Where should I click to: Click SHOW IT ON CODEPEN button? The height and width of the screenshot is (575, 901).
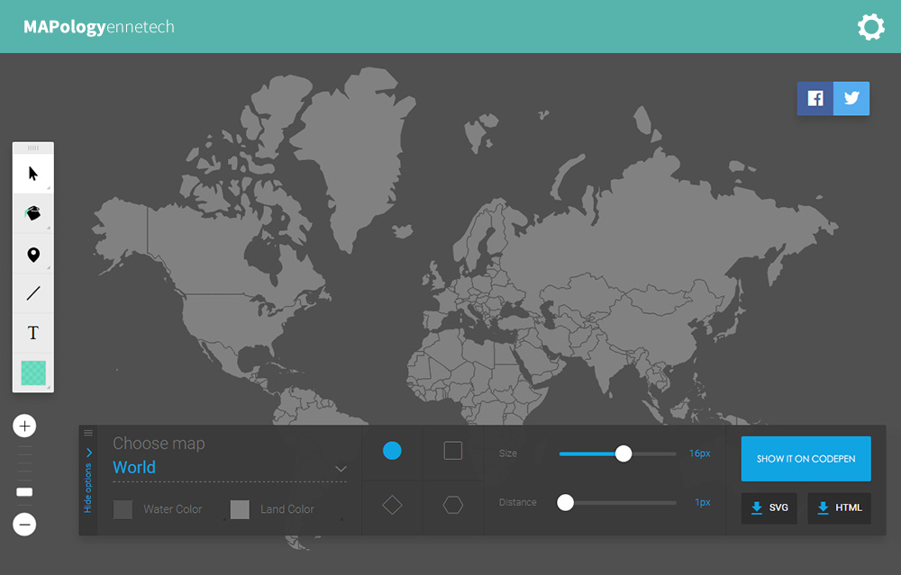coord(805,459)
